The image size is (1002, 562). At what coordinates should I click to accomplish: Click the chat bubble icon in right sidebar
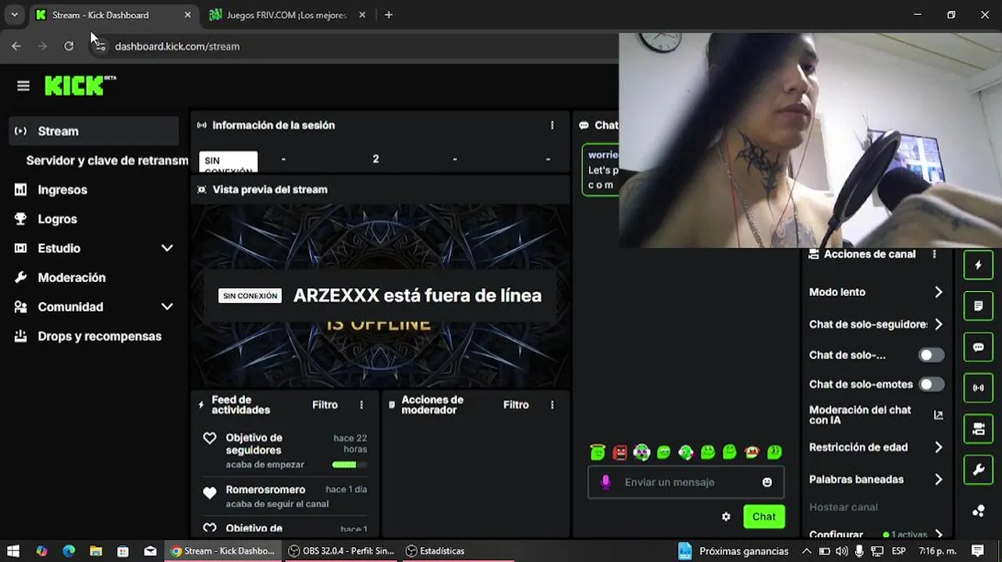pos(978,347)
